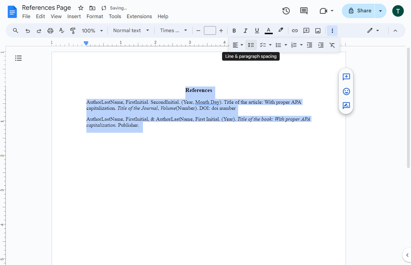Image resolution: width=411 pixels, height=265 pixels.
Task: Insert a link
Action: point(295,30)
